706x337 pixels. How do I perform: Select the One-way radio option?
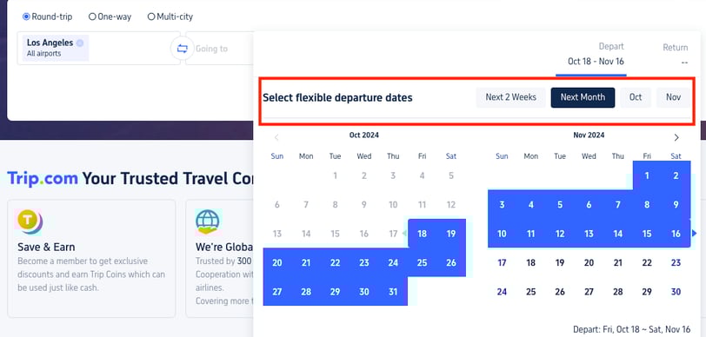click(x=92, y=17)
